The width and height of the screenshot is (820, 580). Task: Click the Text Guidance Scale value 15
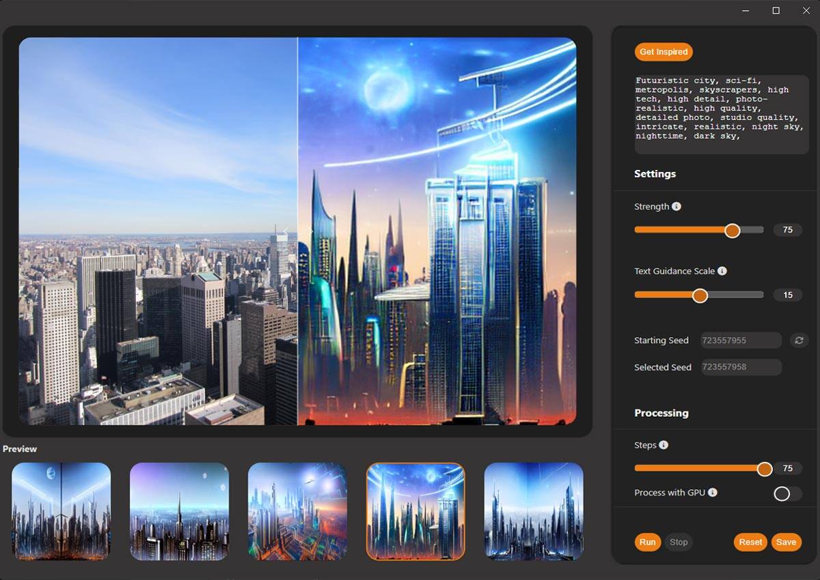[788, 295]
